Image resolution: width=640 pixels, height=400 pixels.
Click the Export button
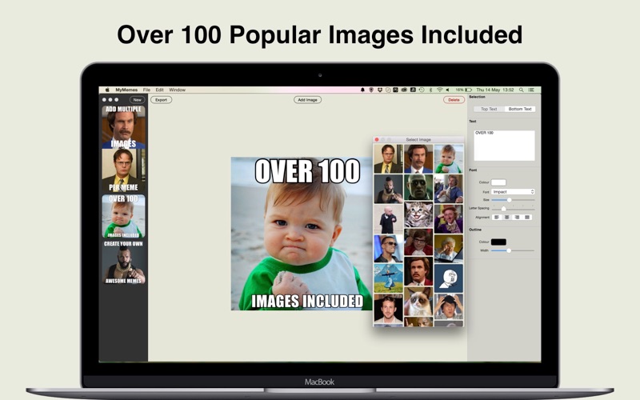pyautogui.click(x=162, y=99)
